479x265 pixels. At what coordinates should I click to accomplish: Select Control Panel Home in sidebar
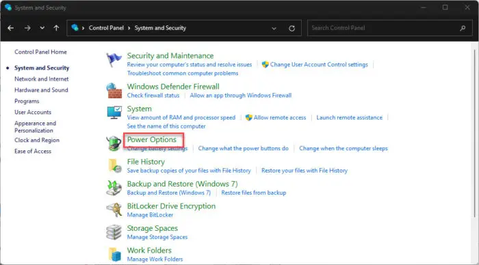tap(40, 52)
